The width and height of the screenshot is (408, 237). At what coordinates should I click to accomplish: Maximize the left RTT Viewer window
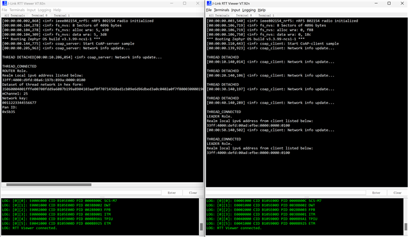click(x=184, y=3)
